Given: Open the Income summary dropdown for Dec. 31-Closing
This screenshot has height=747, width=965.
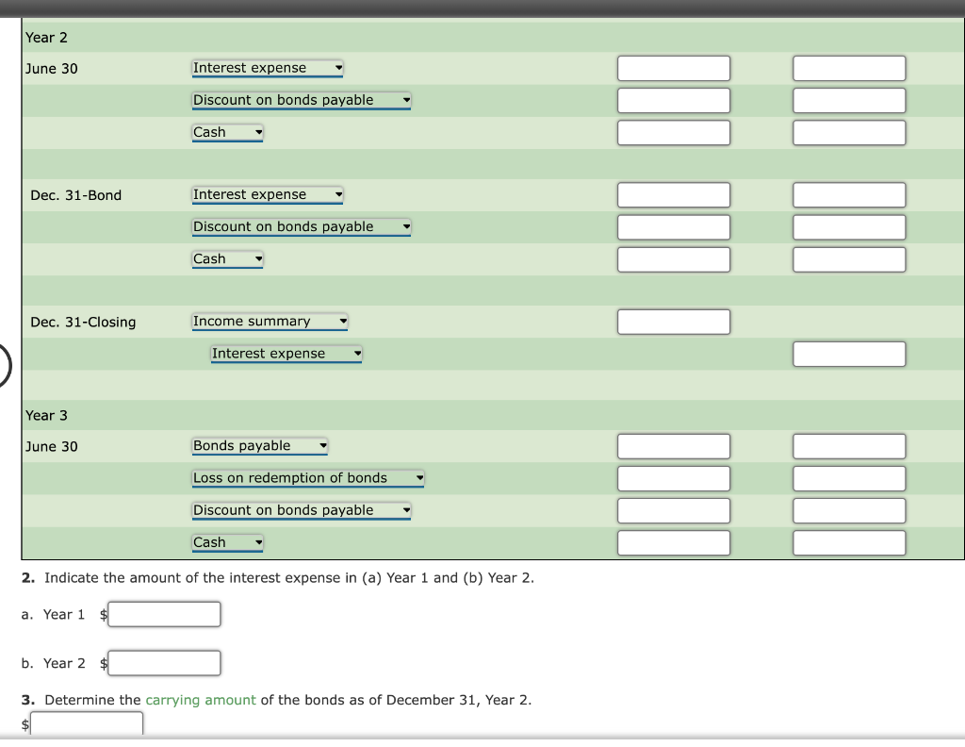Looking at the screenshot, I should [x=270, y=321].
